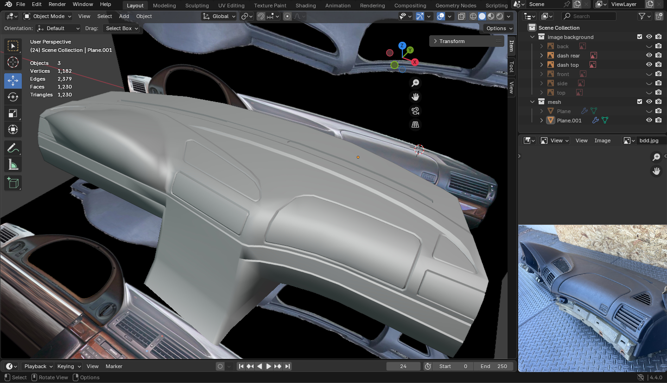
Task: Open the Render menu
Action: pos(57,4)
